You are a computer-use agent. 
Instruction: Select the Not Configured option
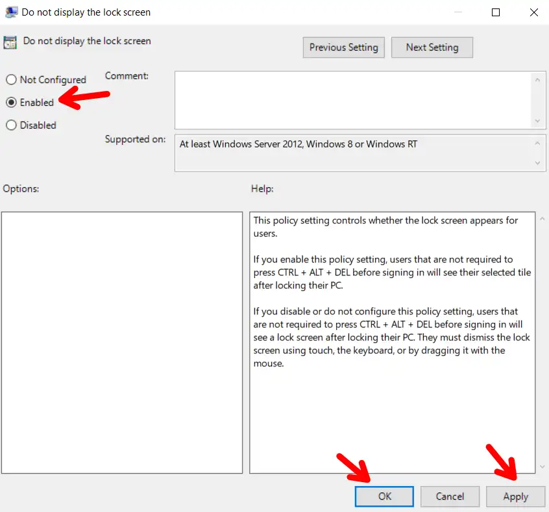(x=11, y=79)
